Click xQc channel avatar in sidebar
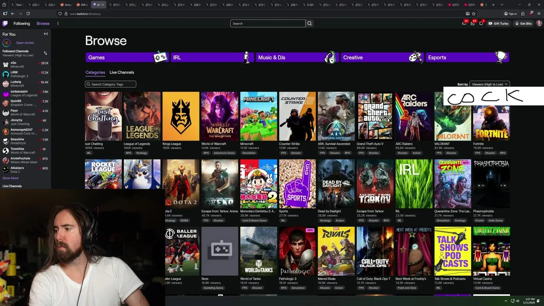Screen dimensions: 544x306 pos(6,65)
